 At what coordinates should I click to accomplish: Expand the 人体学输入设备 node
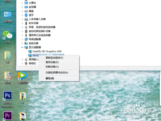[22, 19]
